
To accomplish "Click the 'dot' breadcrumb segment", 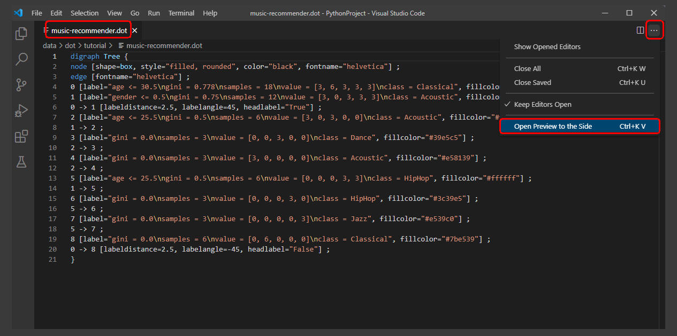I will (x=70, y=46).
